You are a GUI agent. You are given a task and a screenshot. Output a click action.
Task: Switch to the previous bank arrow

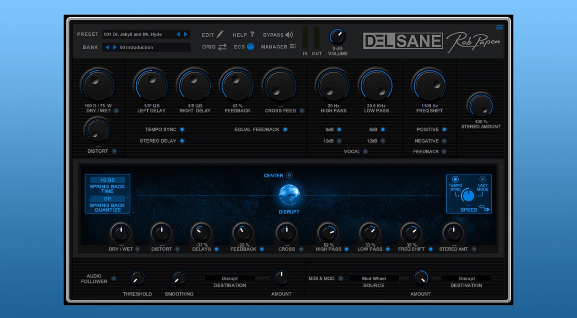(x=107, y=47)
